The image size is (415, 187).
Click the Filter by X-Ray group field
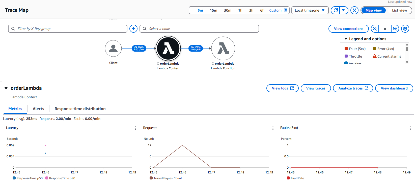tap(68, 29)
